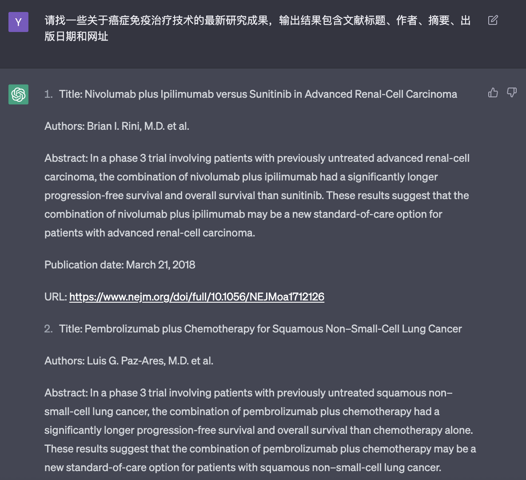Click the edit message pencil icon
This screenshot has height=480, width=526.
coord(493,20)
